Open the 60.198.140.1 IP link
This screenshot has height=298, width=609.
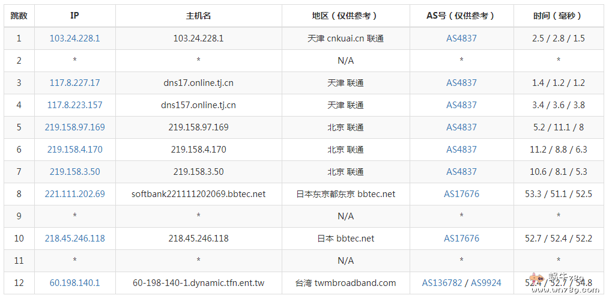pyautogui.click(x=74, y=283)
